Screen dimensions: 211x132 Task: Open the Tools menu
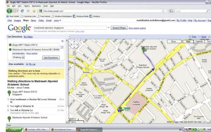[45, 6]
